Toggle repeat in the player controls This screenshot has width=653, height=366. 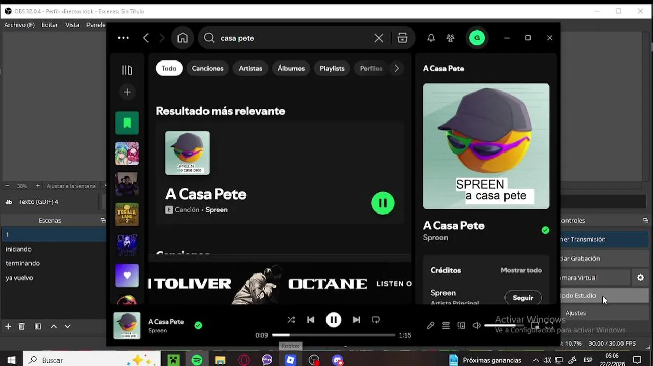376,320
